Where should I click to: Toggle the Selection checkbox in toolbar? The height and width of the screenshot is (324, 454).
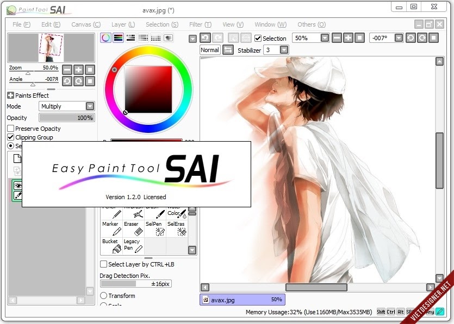tap(258, 38)
